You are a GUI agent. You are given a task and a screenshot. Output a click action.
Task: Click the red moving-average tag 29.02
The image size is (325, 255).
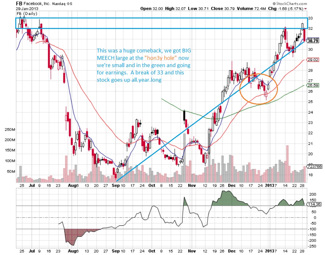(x=313, y=60)
